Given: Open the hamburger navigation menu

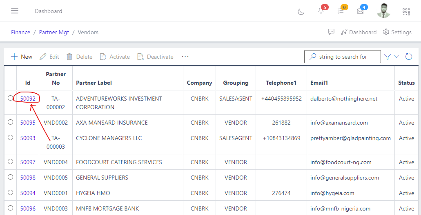Looking at the screenshot, I should 15,11.
